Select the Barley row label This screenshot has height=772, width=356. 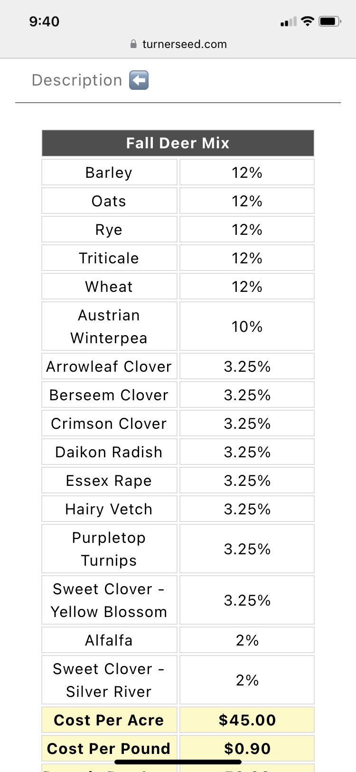pos(109,173)
